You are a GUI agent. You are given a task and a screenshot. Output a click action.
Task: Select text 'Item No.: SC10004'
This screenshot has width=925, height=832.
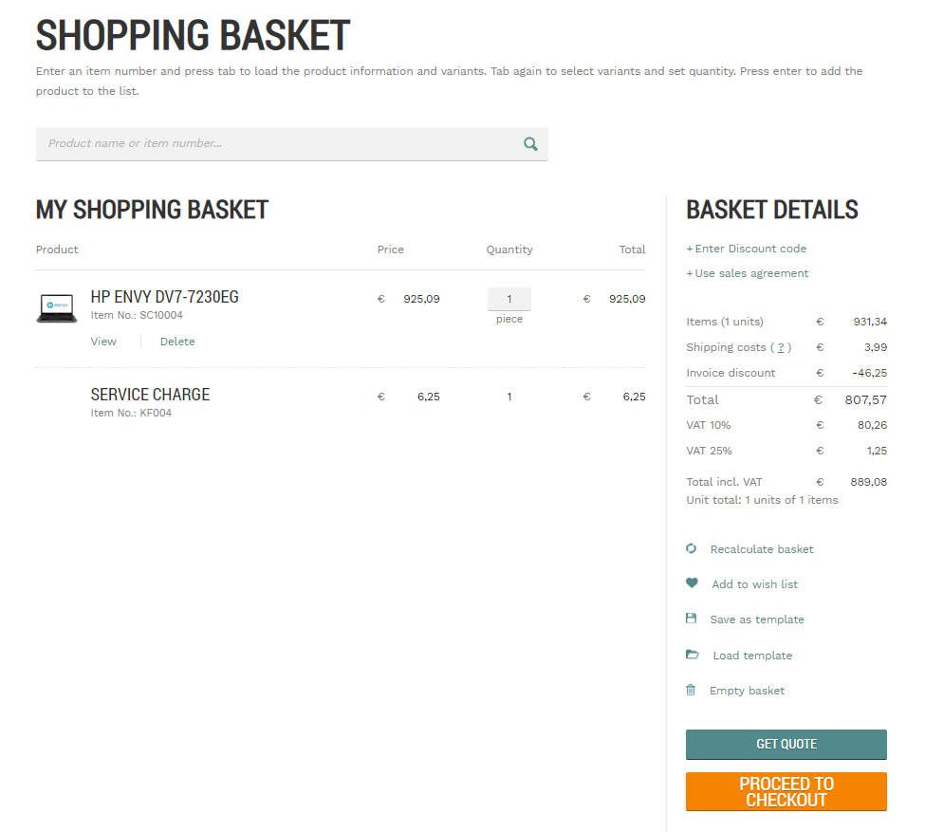[x=137, y=315]
